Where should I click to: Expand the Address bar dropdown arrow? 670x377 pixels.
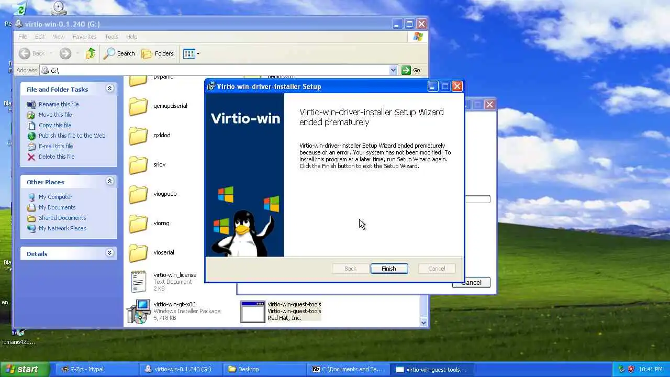coord(393,70)
